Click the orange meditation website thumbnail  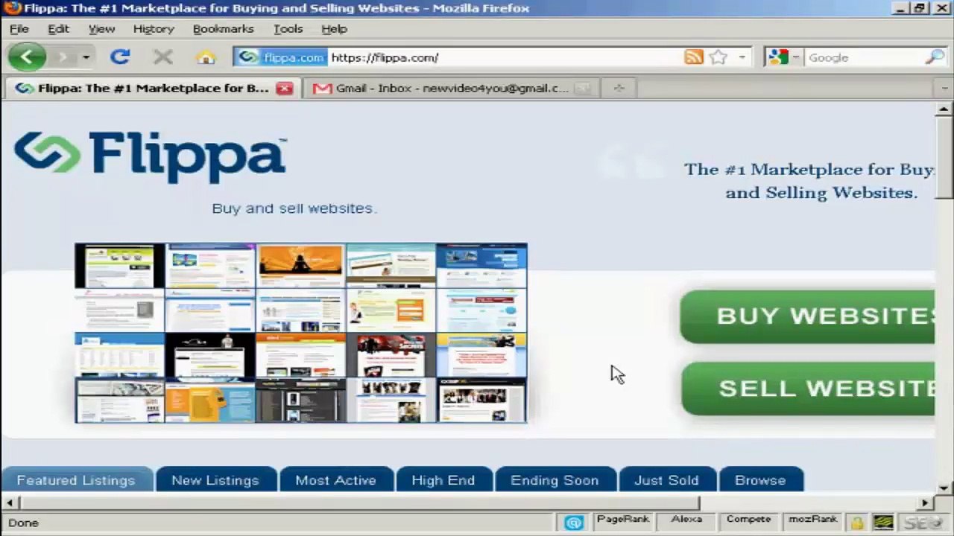(x=300, y=266)
